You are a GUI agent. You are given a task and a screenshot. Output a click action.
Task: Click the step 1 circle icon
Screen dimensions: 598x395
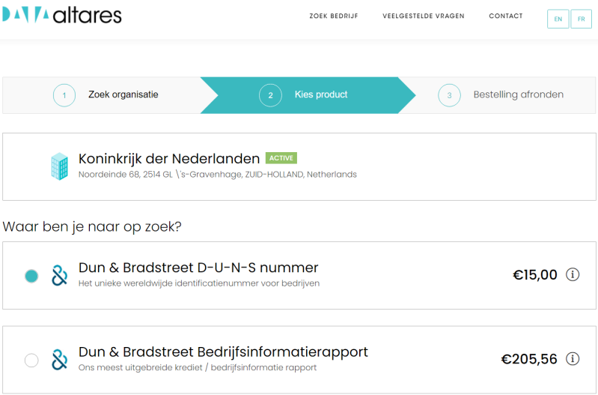tap(64, 95)
